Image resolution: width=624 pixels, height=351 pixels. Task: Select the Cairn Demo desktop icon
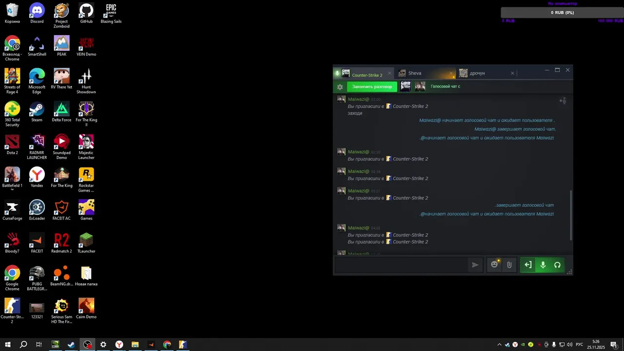[86, 308]
